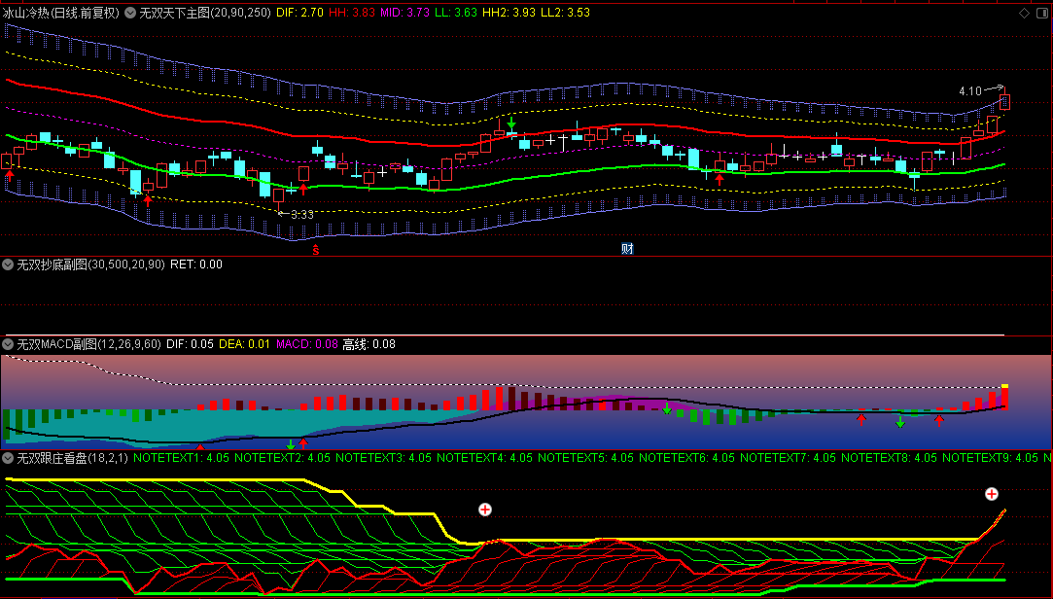Click the red up arrow beside the 3.33 low
Image resolution: width=1053 pixels, height=599 pixels.
pyautogui.click(x=303, y=190)
